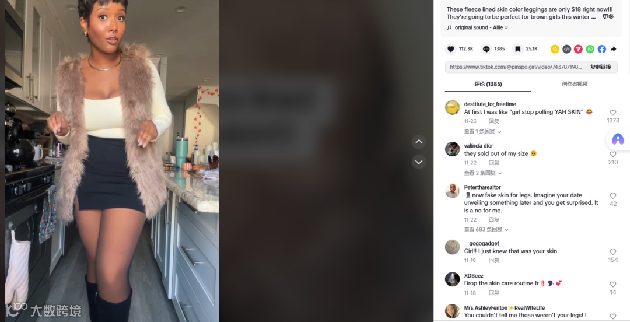The height and width of the screenshot is (322, 630).
Task: Click the yellow repost icon
Action: 555,49
